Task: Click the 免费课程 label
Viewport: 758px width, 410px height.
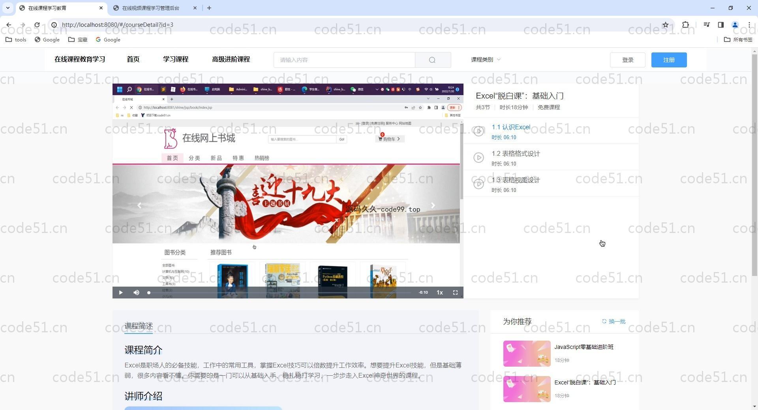Action: point(548,107)
